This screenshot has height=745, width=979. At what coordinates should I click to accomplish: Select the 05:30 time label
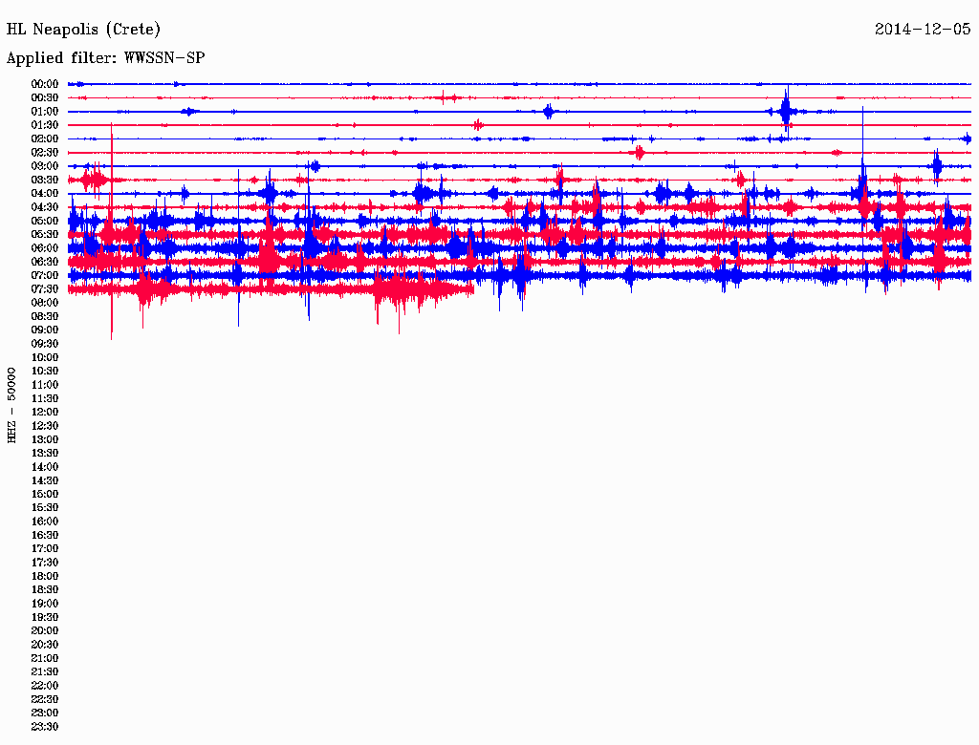pyautogui.click(x=45, y=234)
